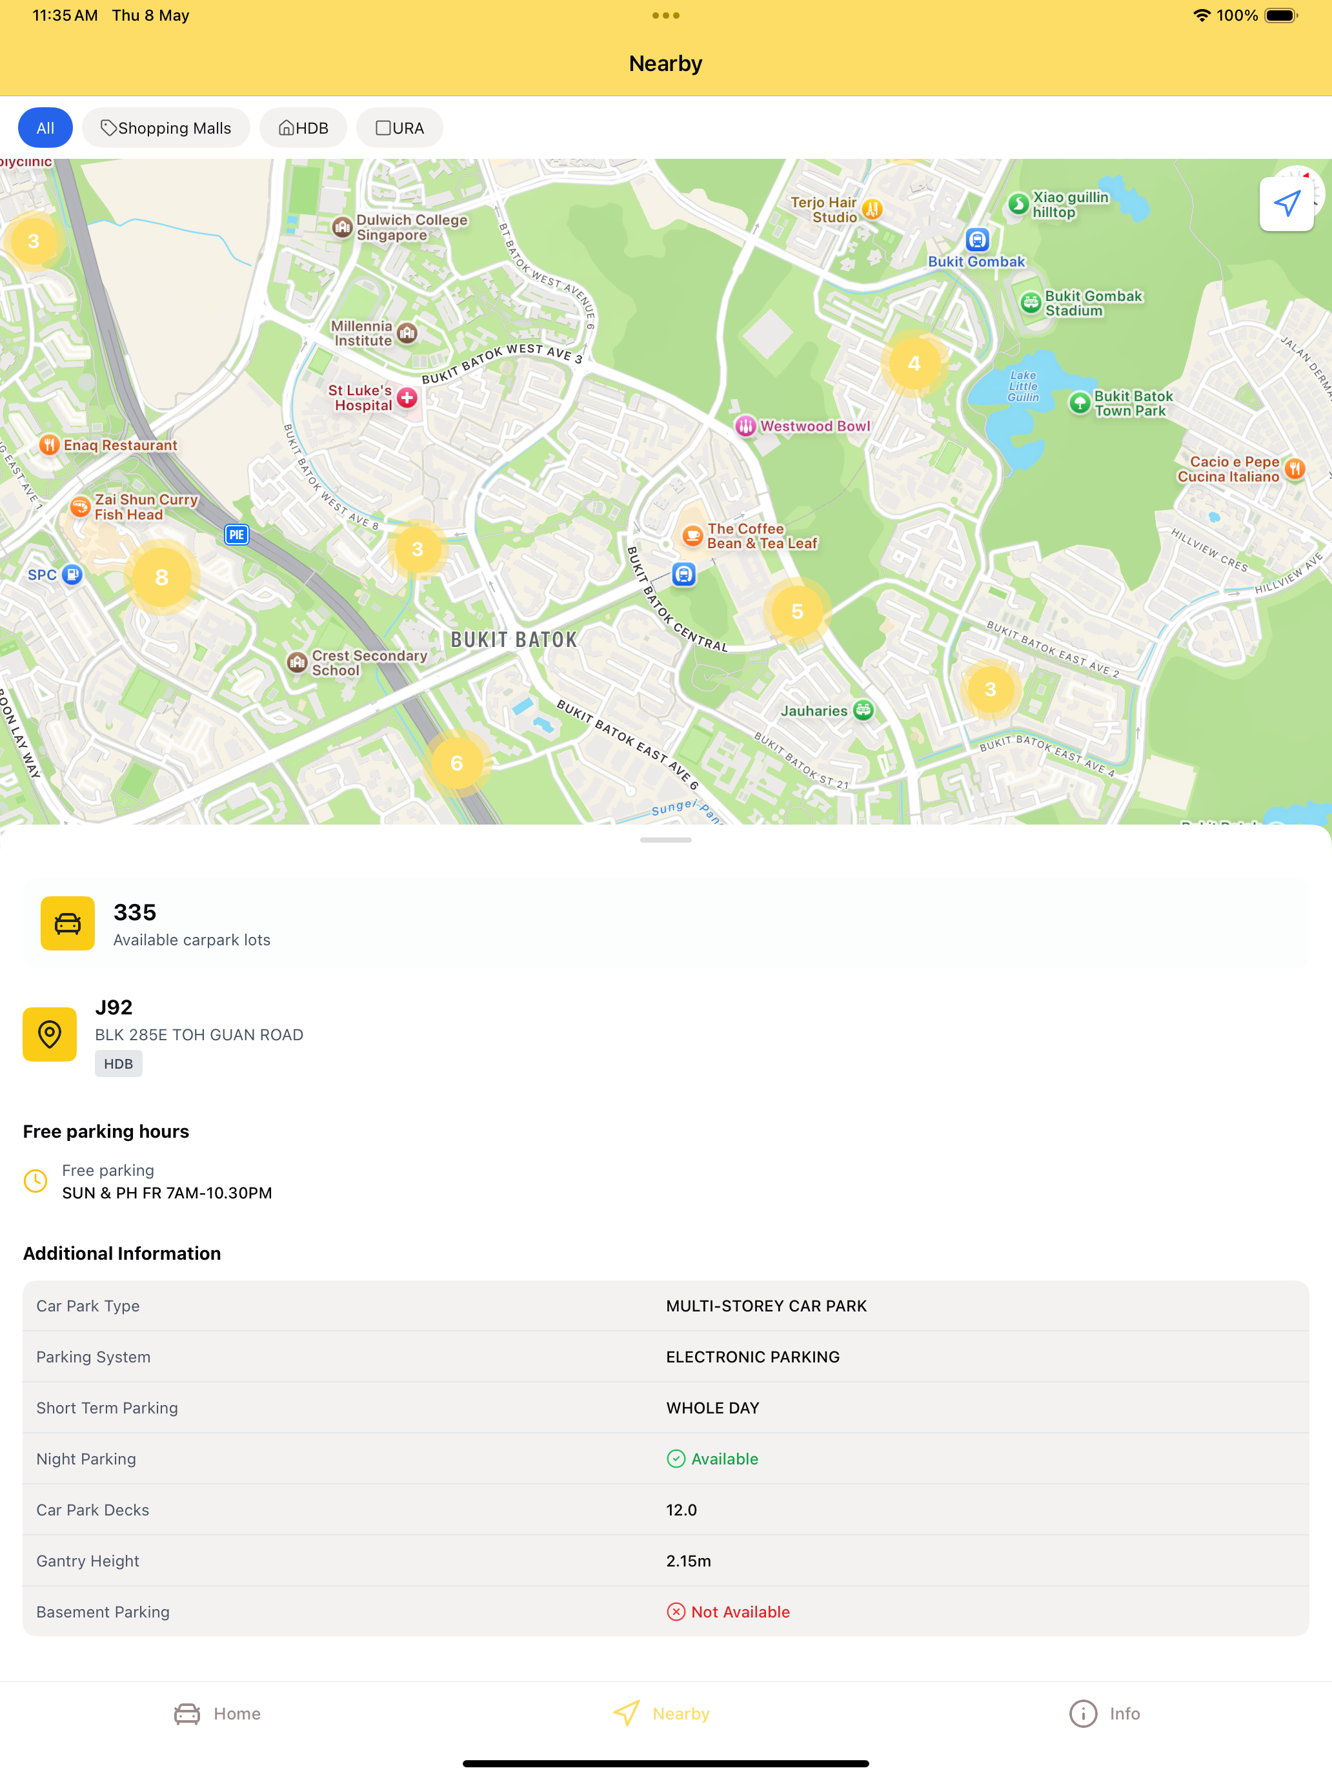1332x1777 pixels.
Task: Tap the Coffee Bean & Tea Leaf pin
Action: pos(692,535)
